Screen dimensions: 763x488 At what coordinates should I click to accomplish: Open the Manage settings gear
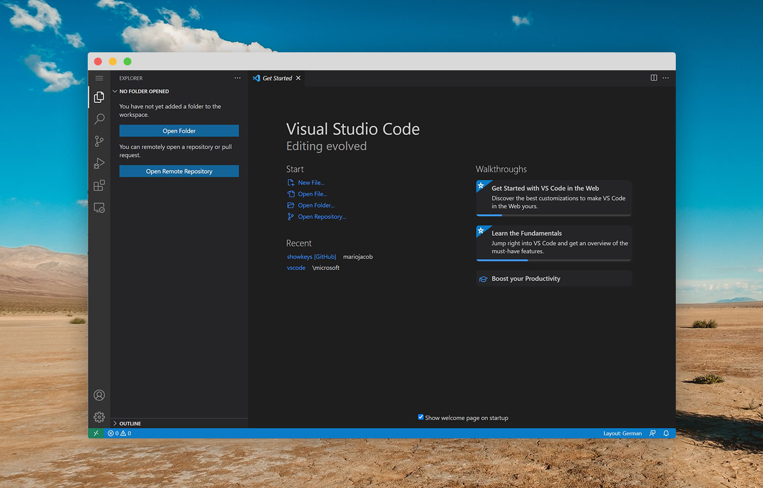pyautogui.click(x=99, y=417)
